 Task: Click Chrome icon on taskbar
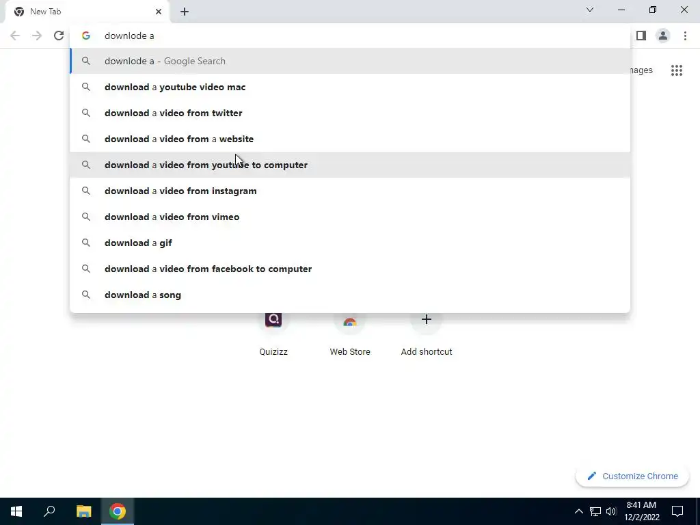tap(118, 511)
